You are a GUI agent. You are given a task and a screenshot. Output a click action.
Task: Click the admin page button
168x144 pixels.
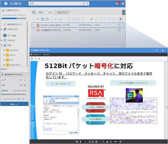pyautogui.click(x=14, y=104)
